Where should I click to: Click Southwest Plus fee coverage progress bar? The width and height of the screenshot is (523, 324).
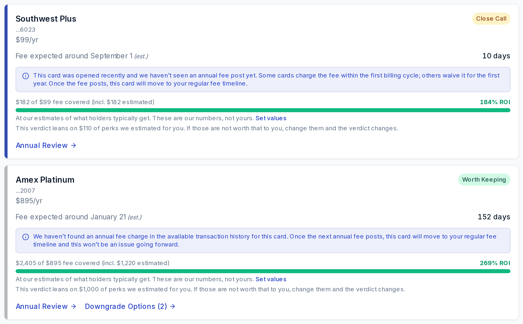pos(263,110)
